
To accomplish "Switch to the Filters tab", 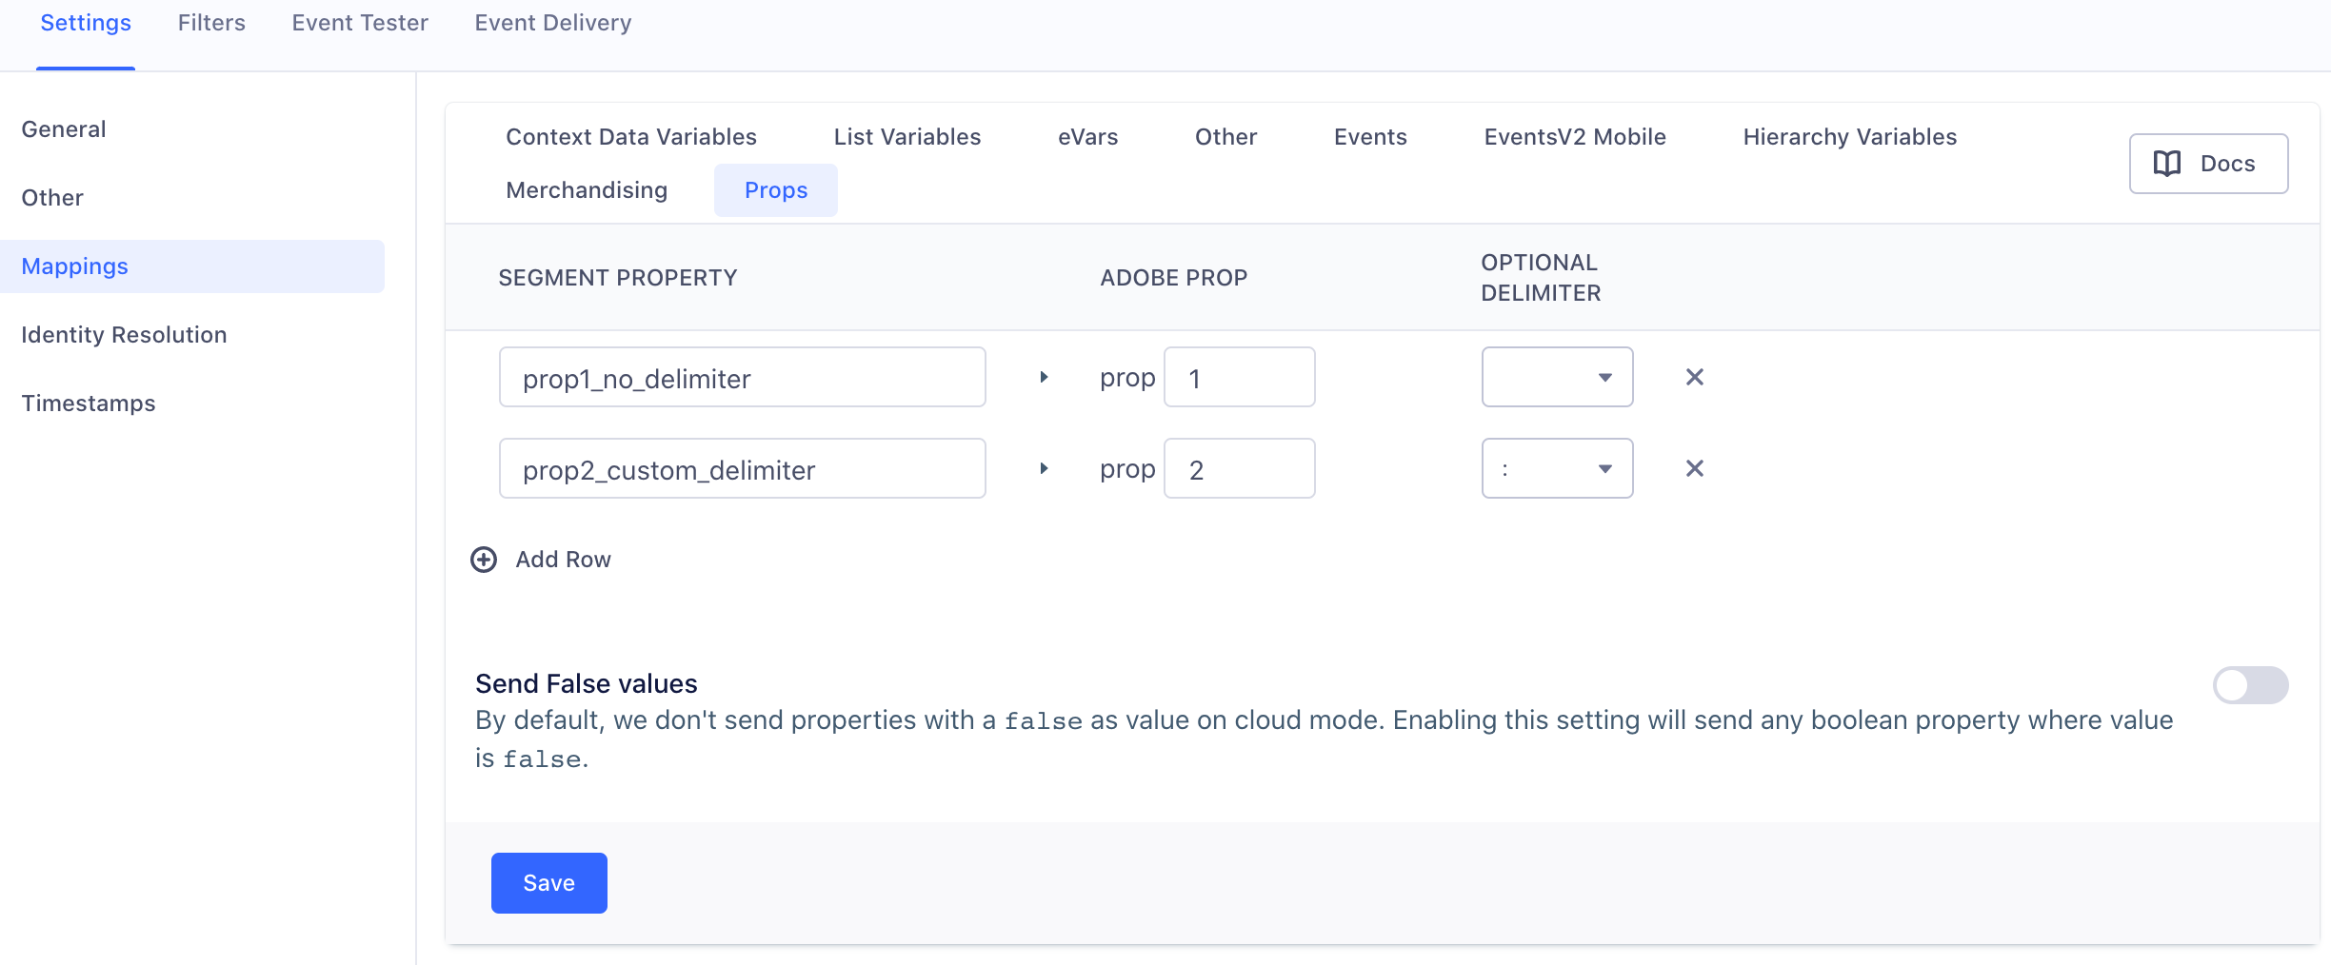I will click(210, 23).
